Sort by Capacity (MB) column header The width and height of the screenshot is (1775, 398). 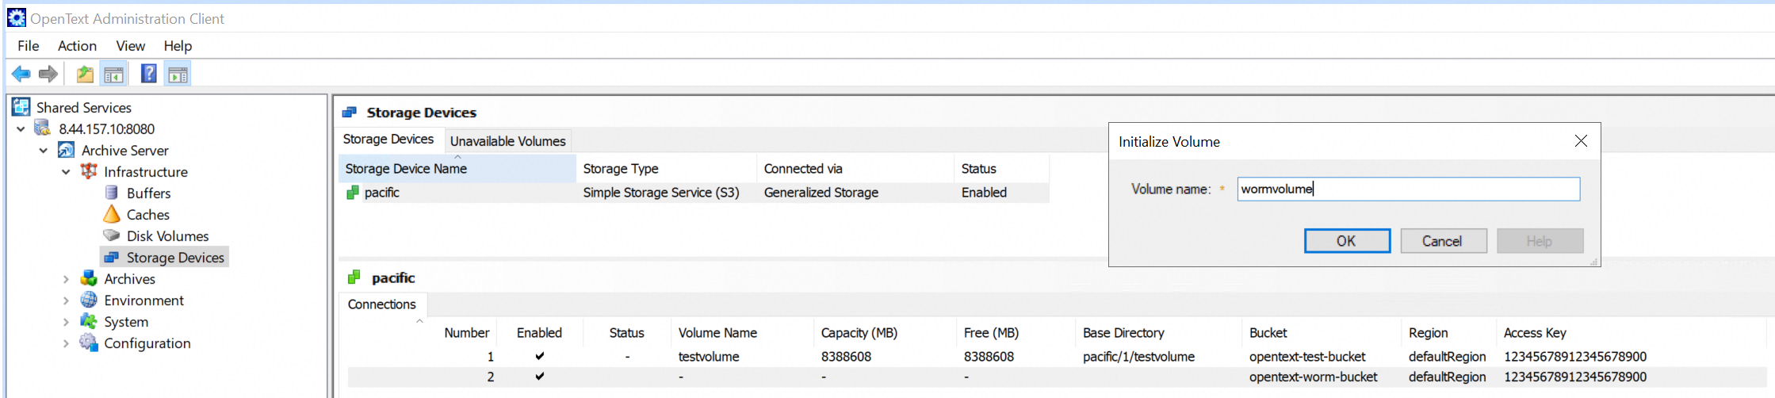coord(885,333)
